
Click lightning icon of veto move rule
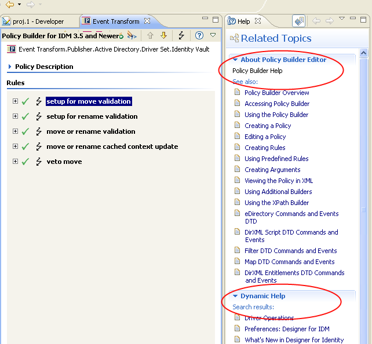click(39, 162)
